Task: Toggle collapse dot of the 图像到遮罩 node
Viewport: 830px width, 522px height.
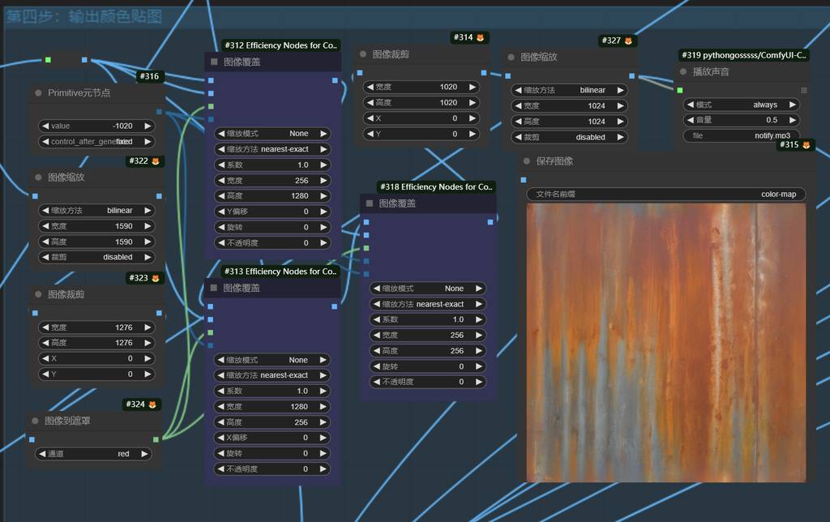Action: 36,421
